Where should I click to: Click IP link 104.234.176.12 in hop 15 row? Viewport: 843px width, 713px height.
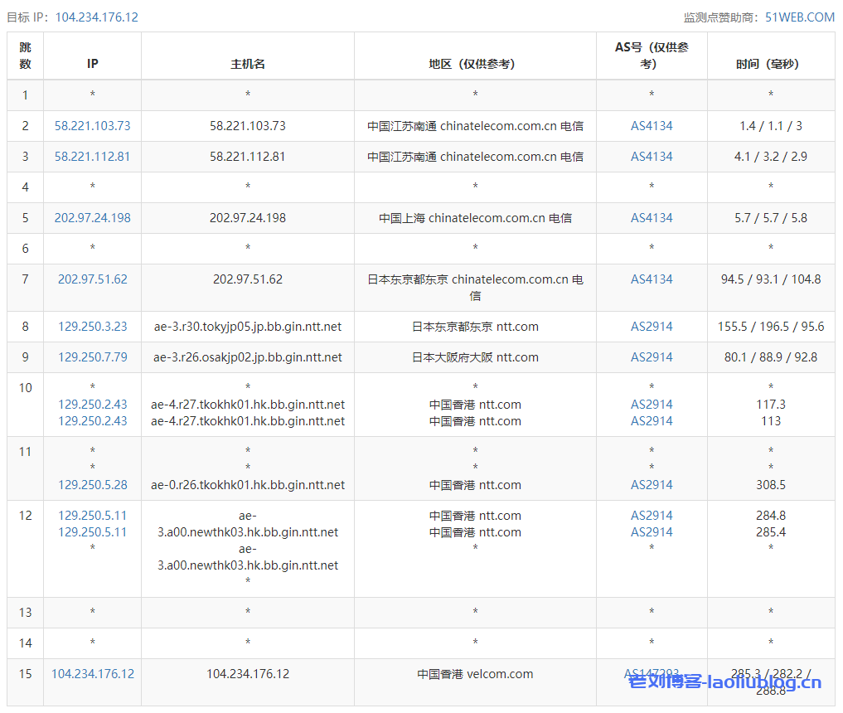click(92, 674)
